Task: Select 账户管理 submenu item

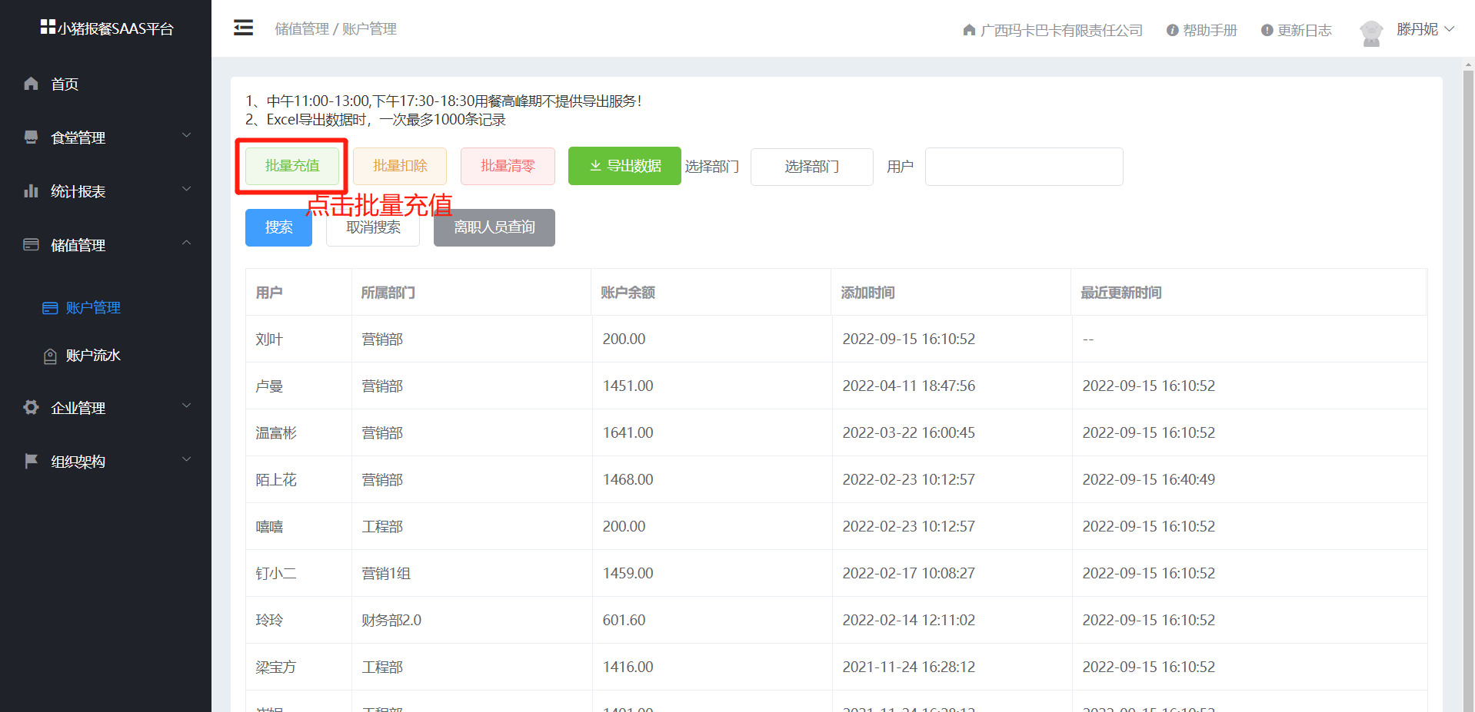Action: (93, 308)
